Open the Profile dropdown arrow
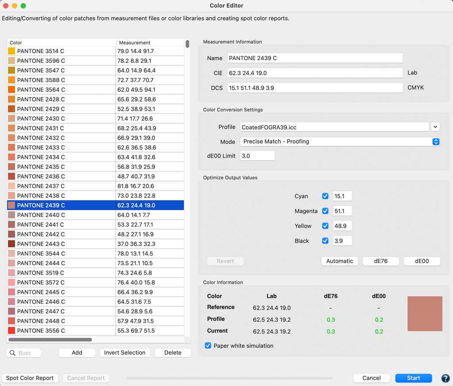 click(435, 127)
